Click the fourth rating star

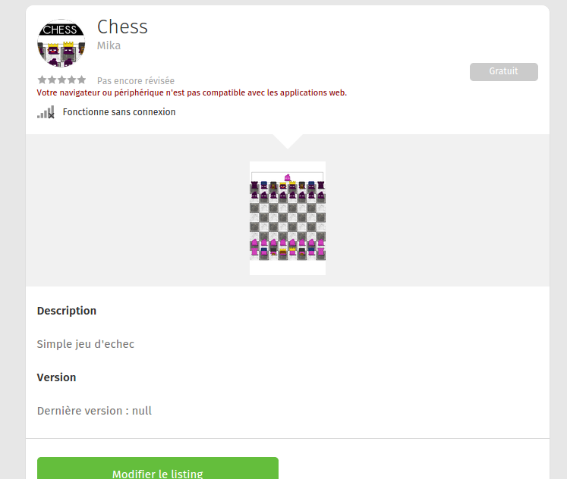tap(72, 80)
